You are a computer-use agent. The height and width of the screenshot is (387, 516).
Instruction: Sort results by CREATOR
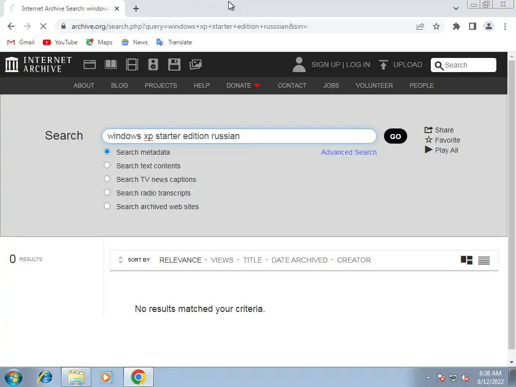pyautogui.click(x=354, y=260)
